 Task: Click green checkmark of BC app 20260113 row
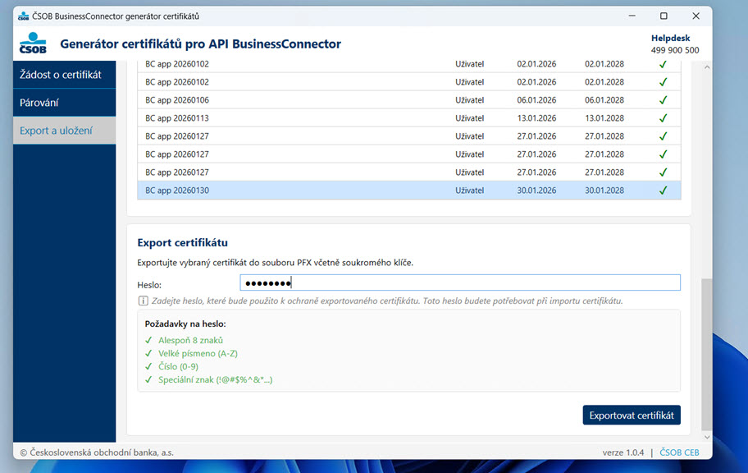tap(663, 118)
